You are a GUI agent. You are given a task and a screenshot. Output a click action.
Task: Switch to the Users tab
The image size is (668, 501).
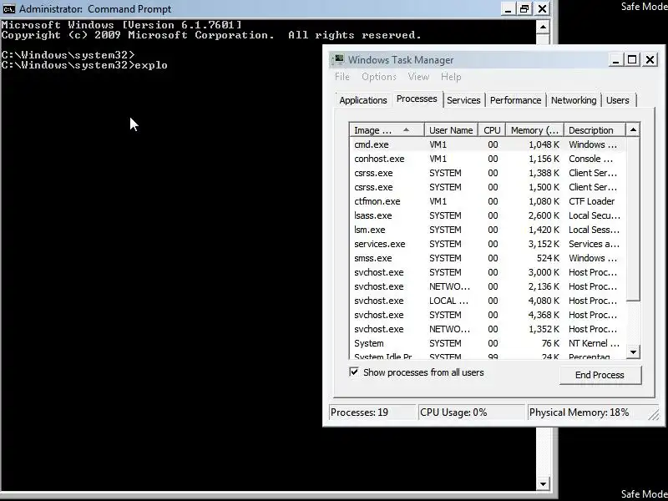point(617,100)
